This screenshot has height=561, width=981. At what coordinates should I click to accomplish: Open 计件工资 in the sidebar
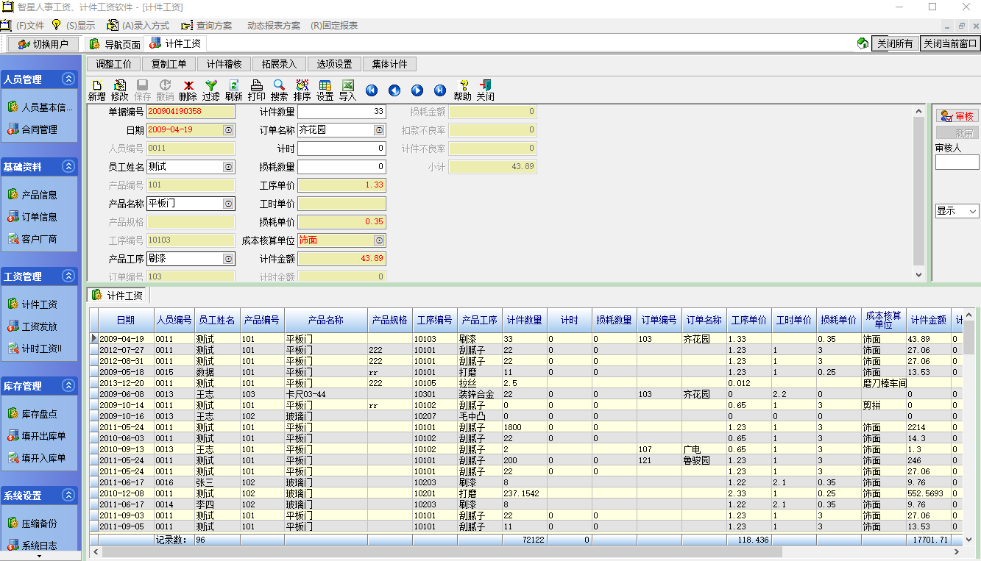click(x=32, y=304)
